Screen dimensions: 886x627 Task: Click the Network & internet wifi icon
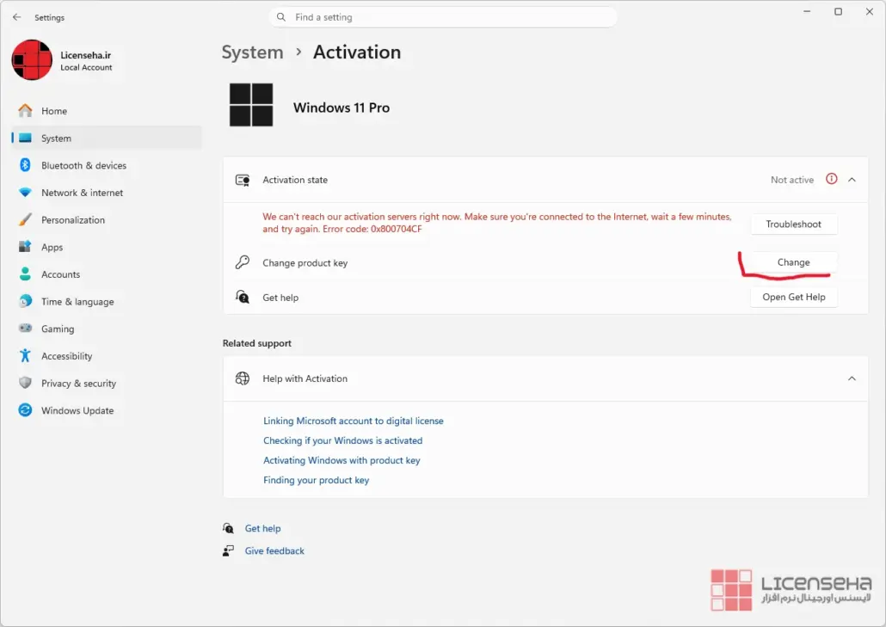(x=25, y=192)
